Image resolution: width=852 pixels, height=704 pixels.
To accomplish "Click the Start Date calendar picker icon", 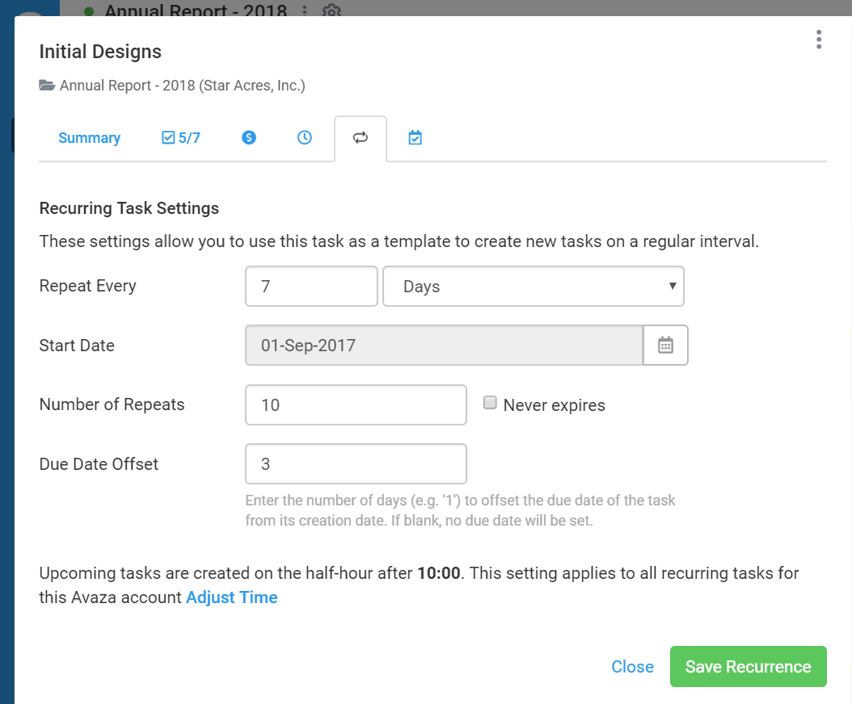I will tap(665, 346).
